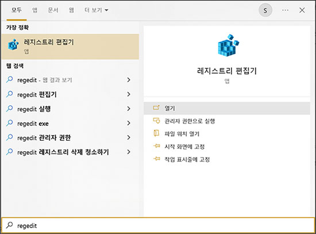
Task: Click the S user account avatar
Action: click(265, 10)
